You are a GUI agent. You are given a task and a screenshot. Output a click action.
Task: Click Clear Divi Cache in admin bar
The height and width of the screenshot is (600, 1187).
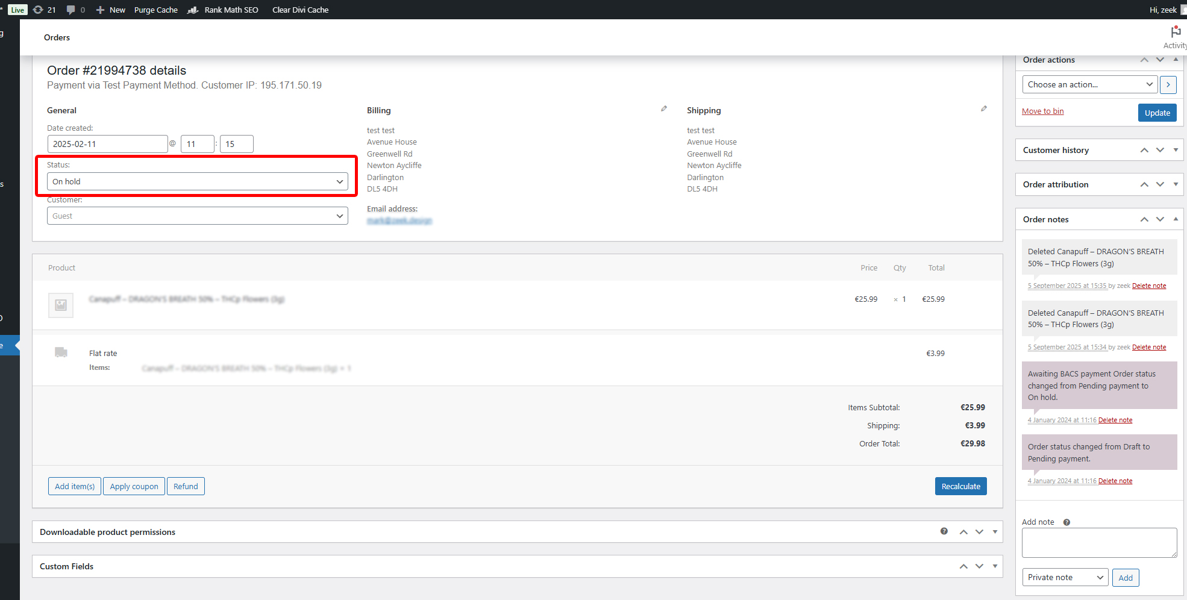point(301,10)
